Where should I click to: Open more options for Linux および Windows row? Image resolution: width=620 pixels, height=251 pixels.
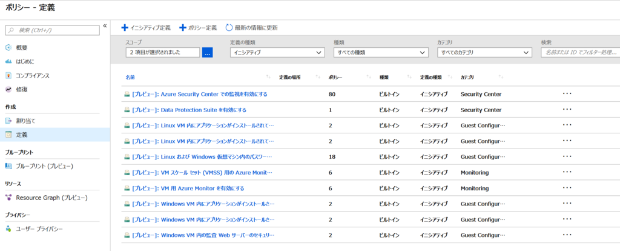click(x=567, y=157)
